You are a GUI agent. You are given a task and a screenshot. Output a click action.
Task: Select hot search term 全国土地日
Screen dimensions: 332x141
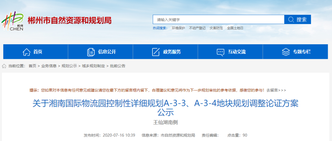pos(235,28)
